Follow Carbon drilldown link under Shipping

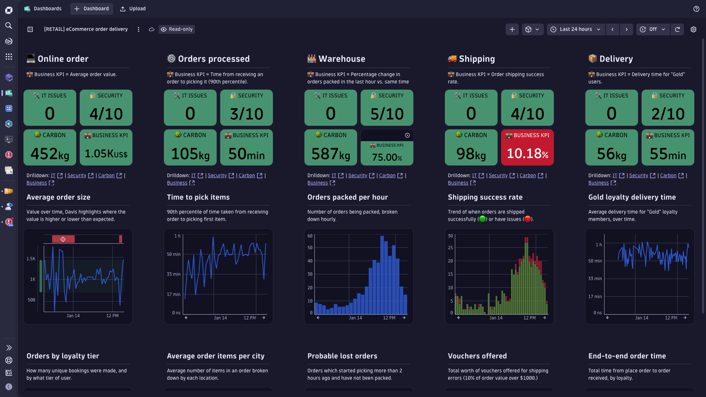527,176
